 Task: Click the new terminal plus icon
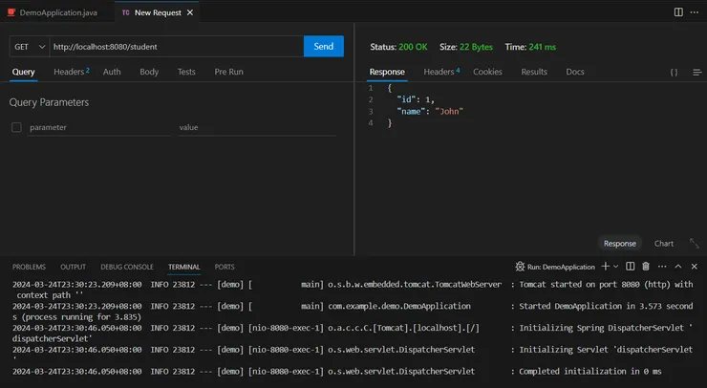(x=605, y=267)
